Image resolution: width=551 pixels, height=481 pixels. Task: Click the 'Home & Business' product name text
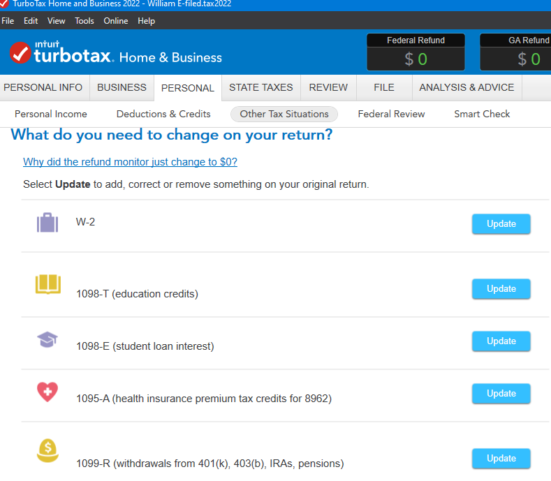tap(170, 58)
